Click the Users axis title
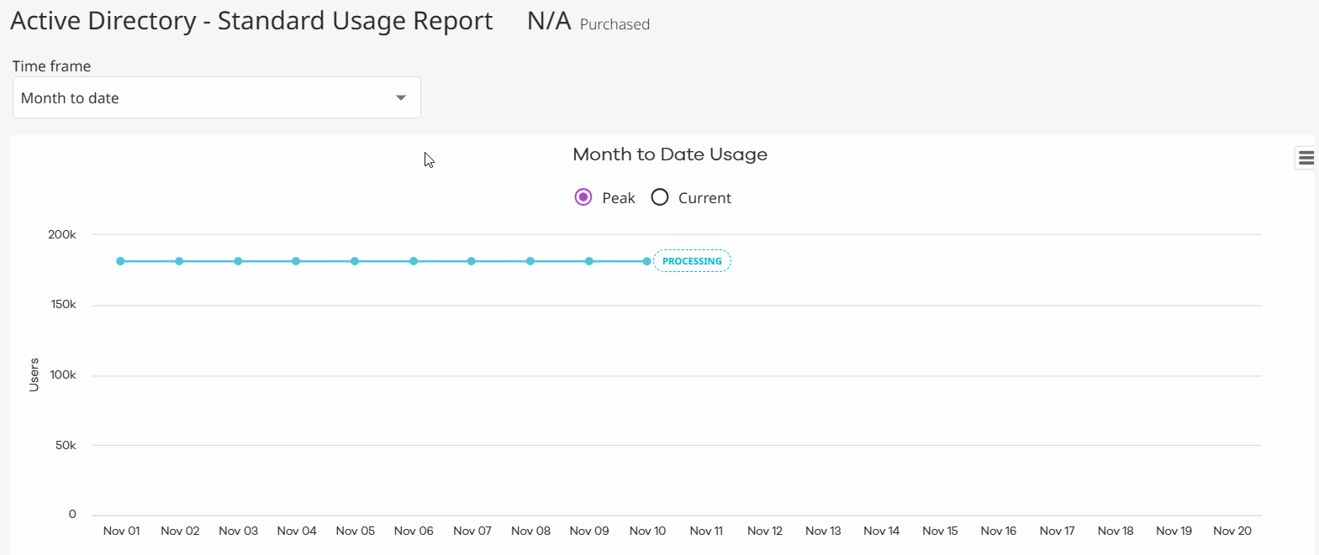Screen dimensions: 1319x555 click(x=34, y=374)
